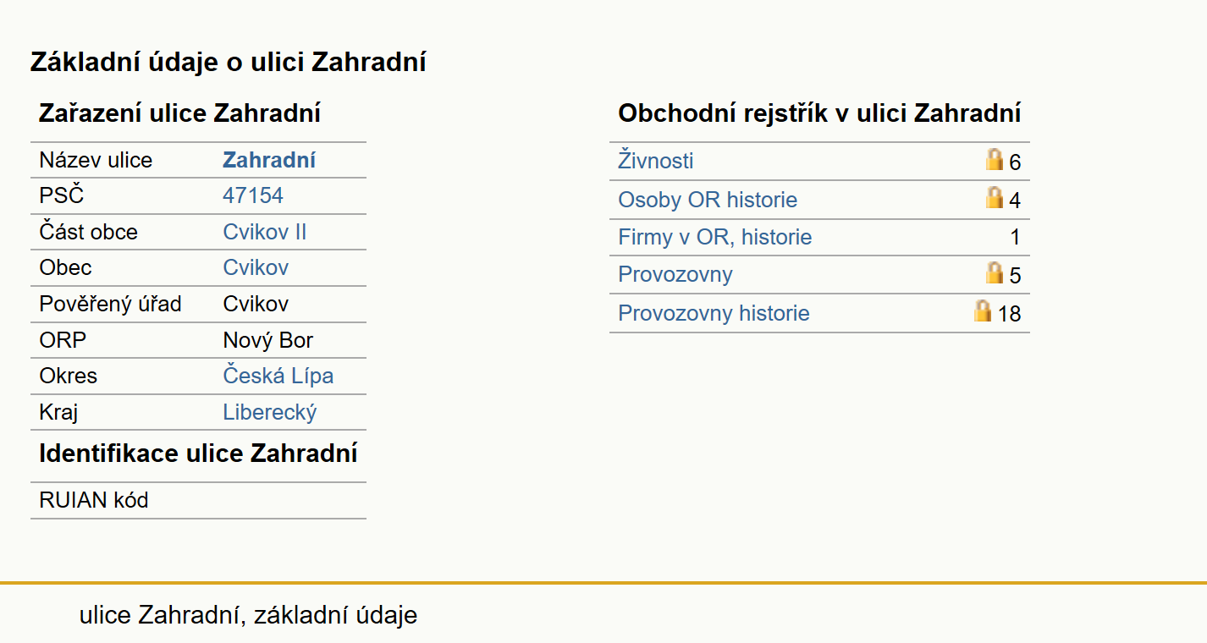Viewport: 1207px width, 643px height.
Task: Open the Cvikov municipality link in Obec row
Action: point(256,267)
